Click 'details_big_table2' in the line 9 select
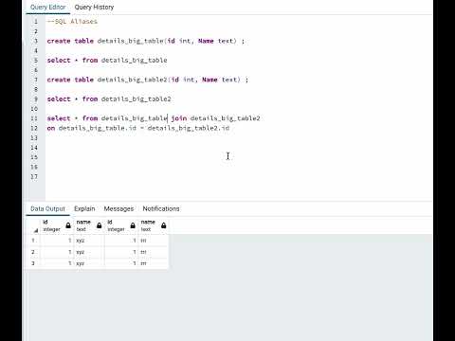Screen dimensions: 455x341 tap(136, 99)
